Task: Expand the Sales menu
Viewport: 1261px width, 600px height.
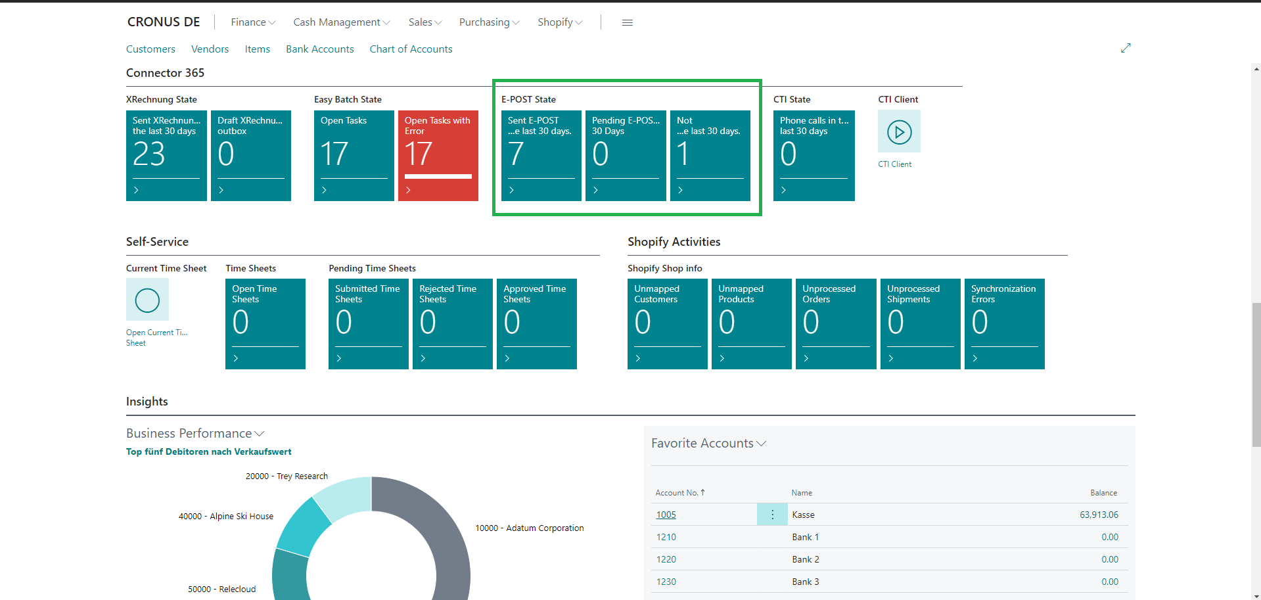Action: (425, 22)
